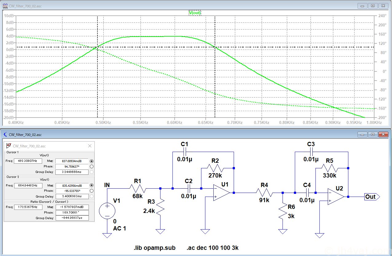The image size is (392, 256).
Task: Select resistor R1 symbol
Action: [138, 189]
